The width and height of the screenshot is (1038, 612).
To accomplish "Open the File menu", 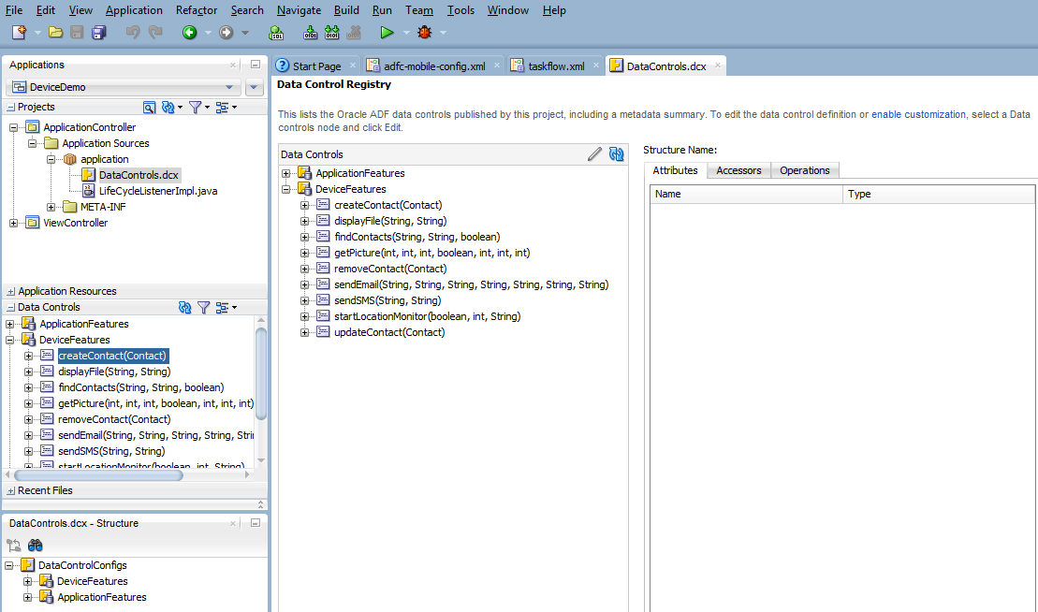I will pyautogui.click(x=14, y=10).
